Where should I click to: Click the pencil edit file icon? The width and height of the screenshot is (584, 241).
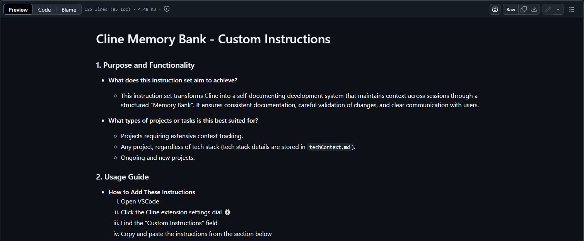[548, 10]
